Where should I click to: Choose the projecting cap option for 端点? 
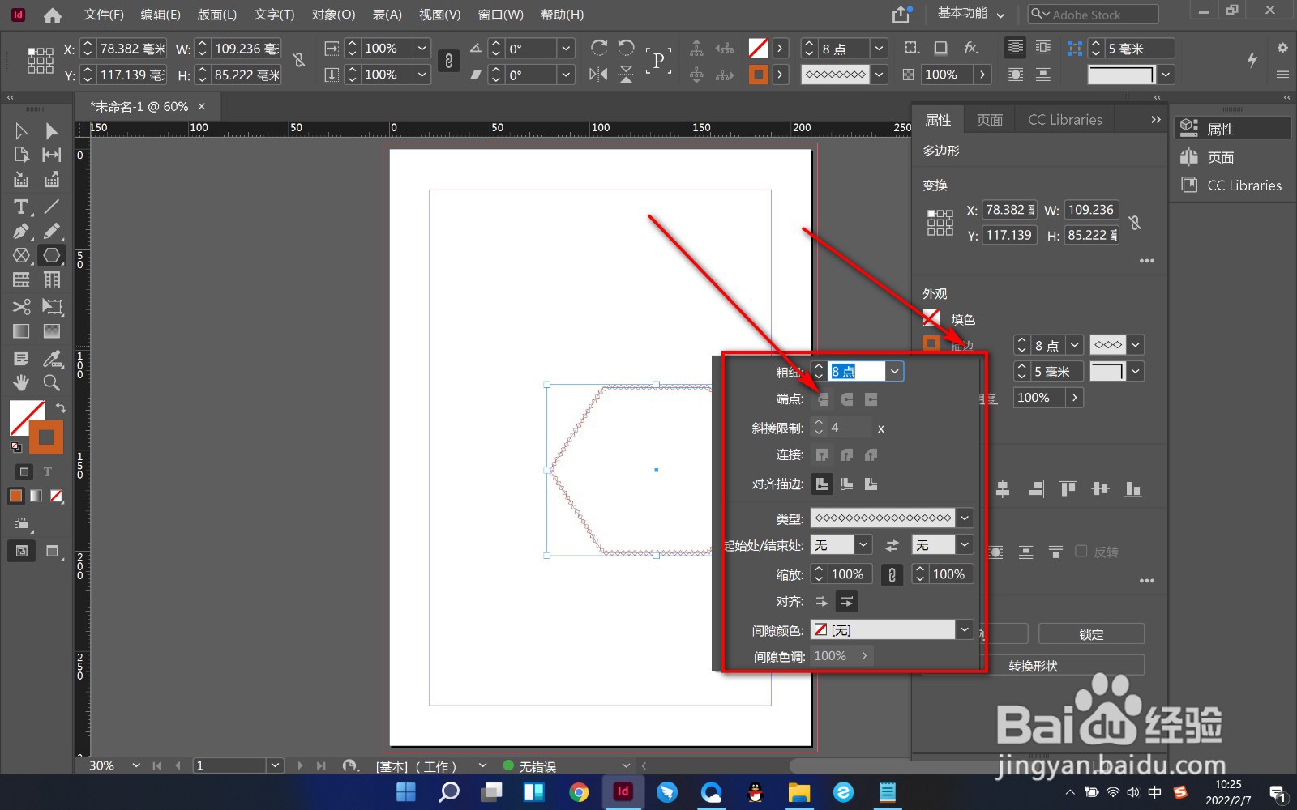pyautogui.click(x=871, y=399)
